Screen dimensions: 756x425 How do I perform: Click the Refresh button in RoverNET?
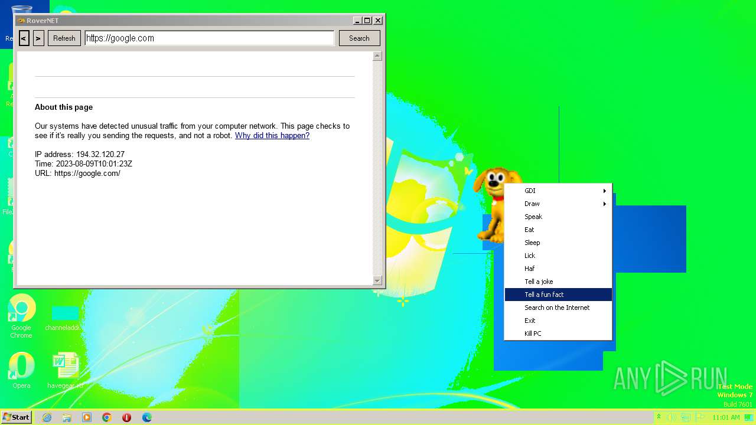coord(64,38)
